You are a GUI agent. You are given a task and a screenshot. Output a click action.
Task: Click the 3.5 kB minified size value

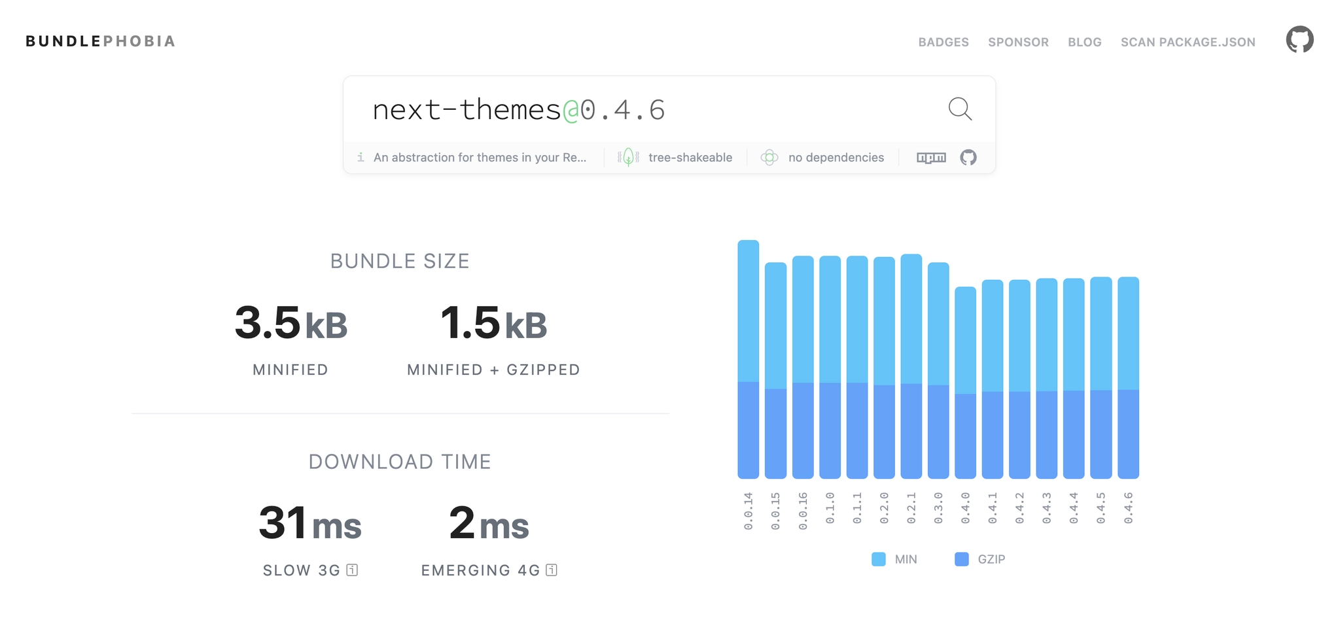tap(291, 323)
